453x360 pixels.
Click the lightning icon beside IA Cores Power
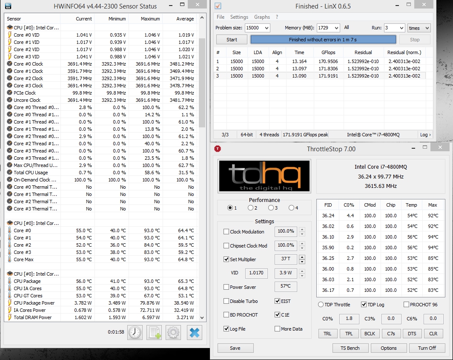(9, 310)
